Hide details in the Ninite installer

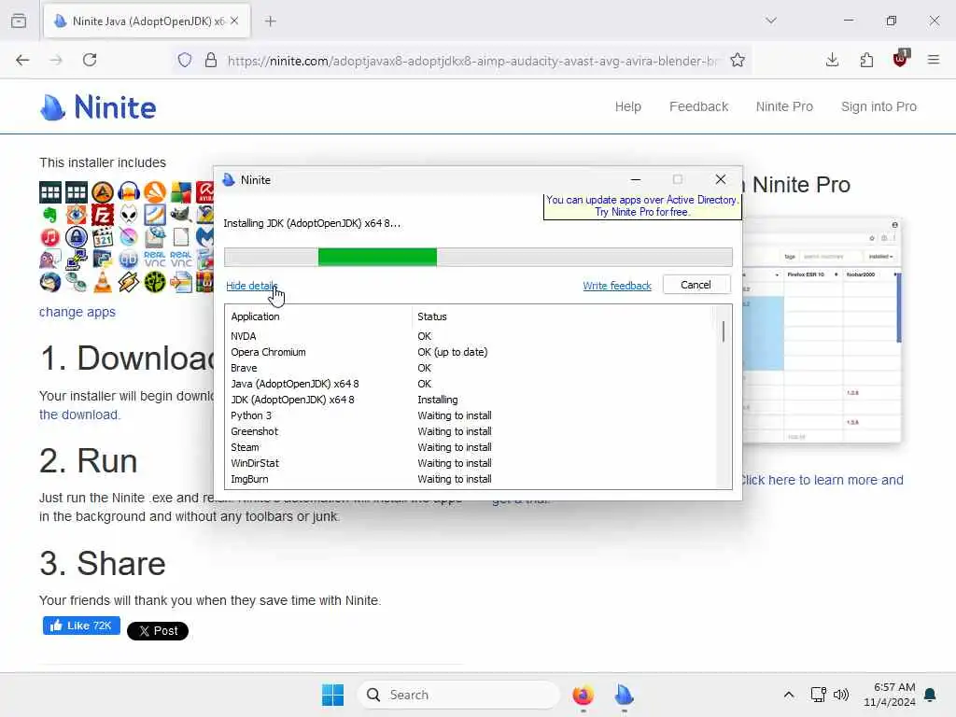252,286
